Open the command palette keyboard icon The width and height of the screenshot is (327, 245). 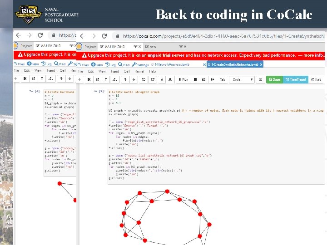pyautogui.click(x=261, y=79)
